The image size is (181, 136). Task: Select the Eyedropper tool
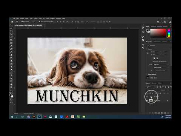pos(11,46)
